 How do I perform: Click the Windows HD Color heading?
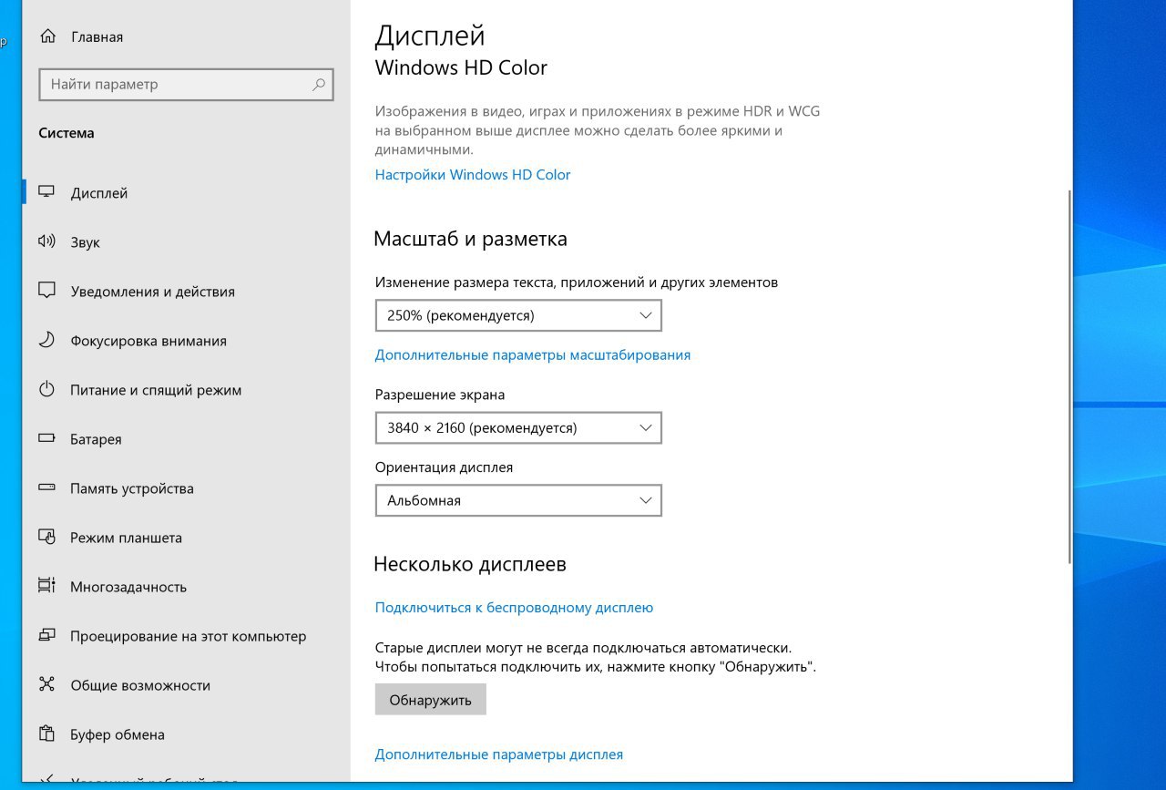click(461, 67)
